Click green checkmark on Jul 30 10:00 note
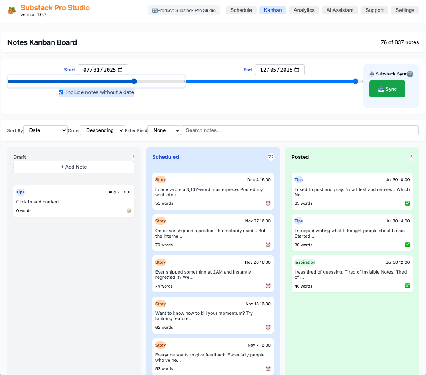The width and height of the screenshot is (426, 375). (407, 203)
